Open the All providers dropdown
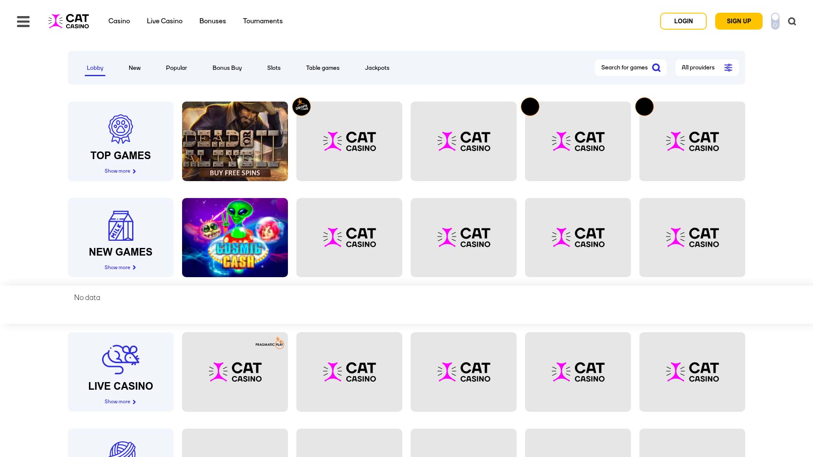This screenshot has height=457, width=813. [698, 67]
